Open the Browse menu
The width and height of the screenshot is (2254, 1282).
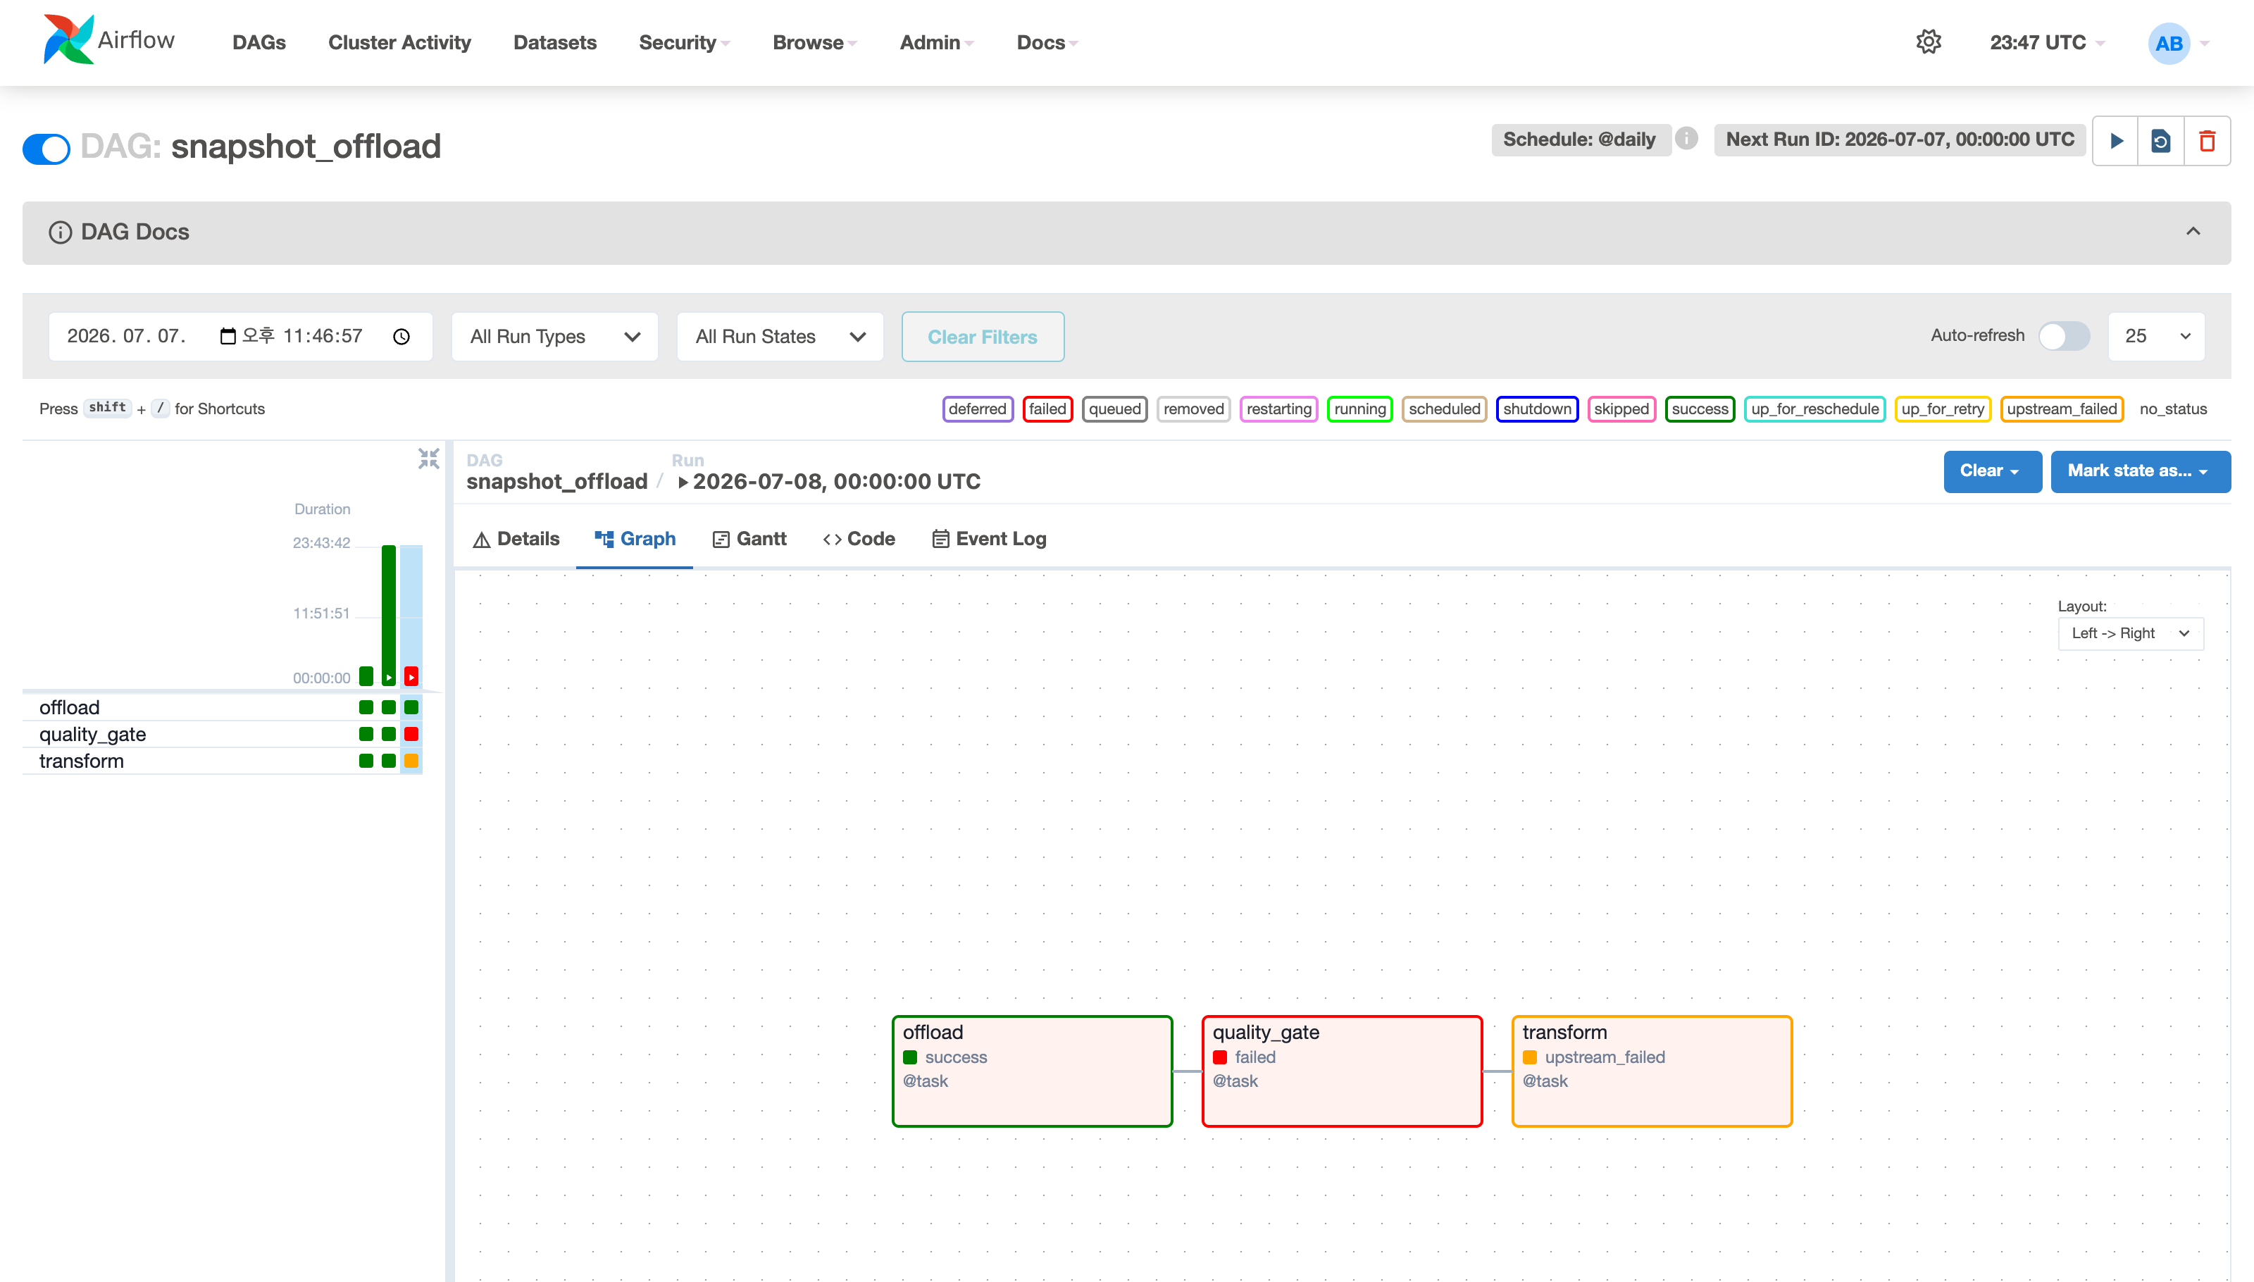click(814, 42)
